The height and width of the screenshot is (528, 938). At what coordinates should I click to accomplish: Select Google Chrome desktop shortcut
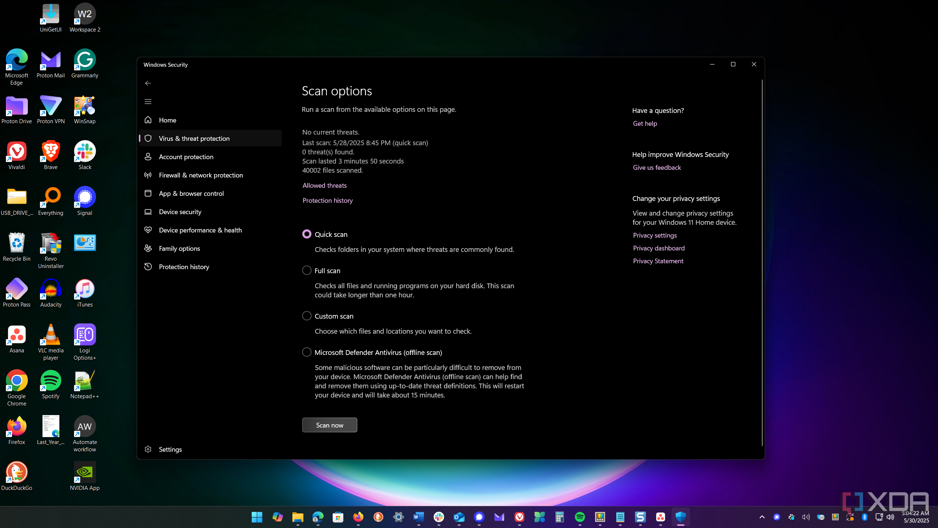(16, 388)
